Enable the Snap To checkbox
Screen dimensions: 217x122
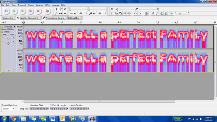tap(28, 109)
